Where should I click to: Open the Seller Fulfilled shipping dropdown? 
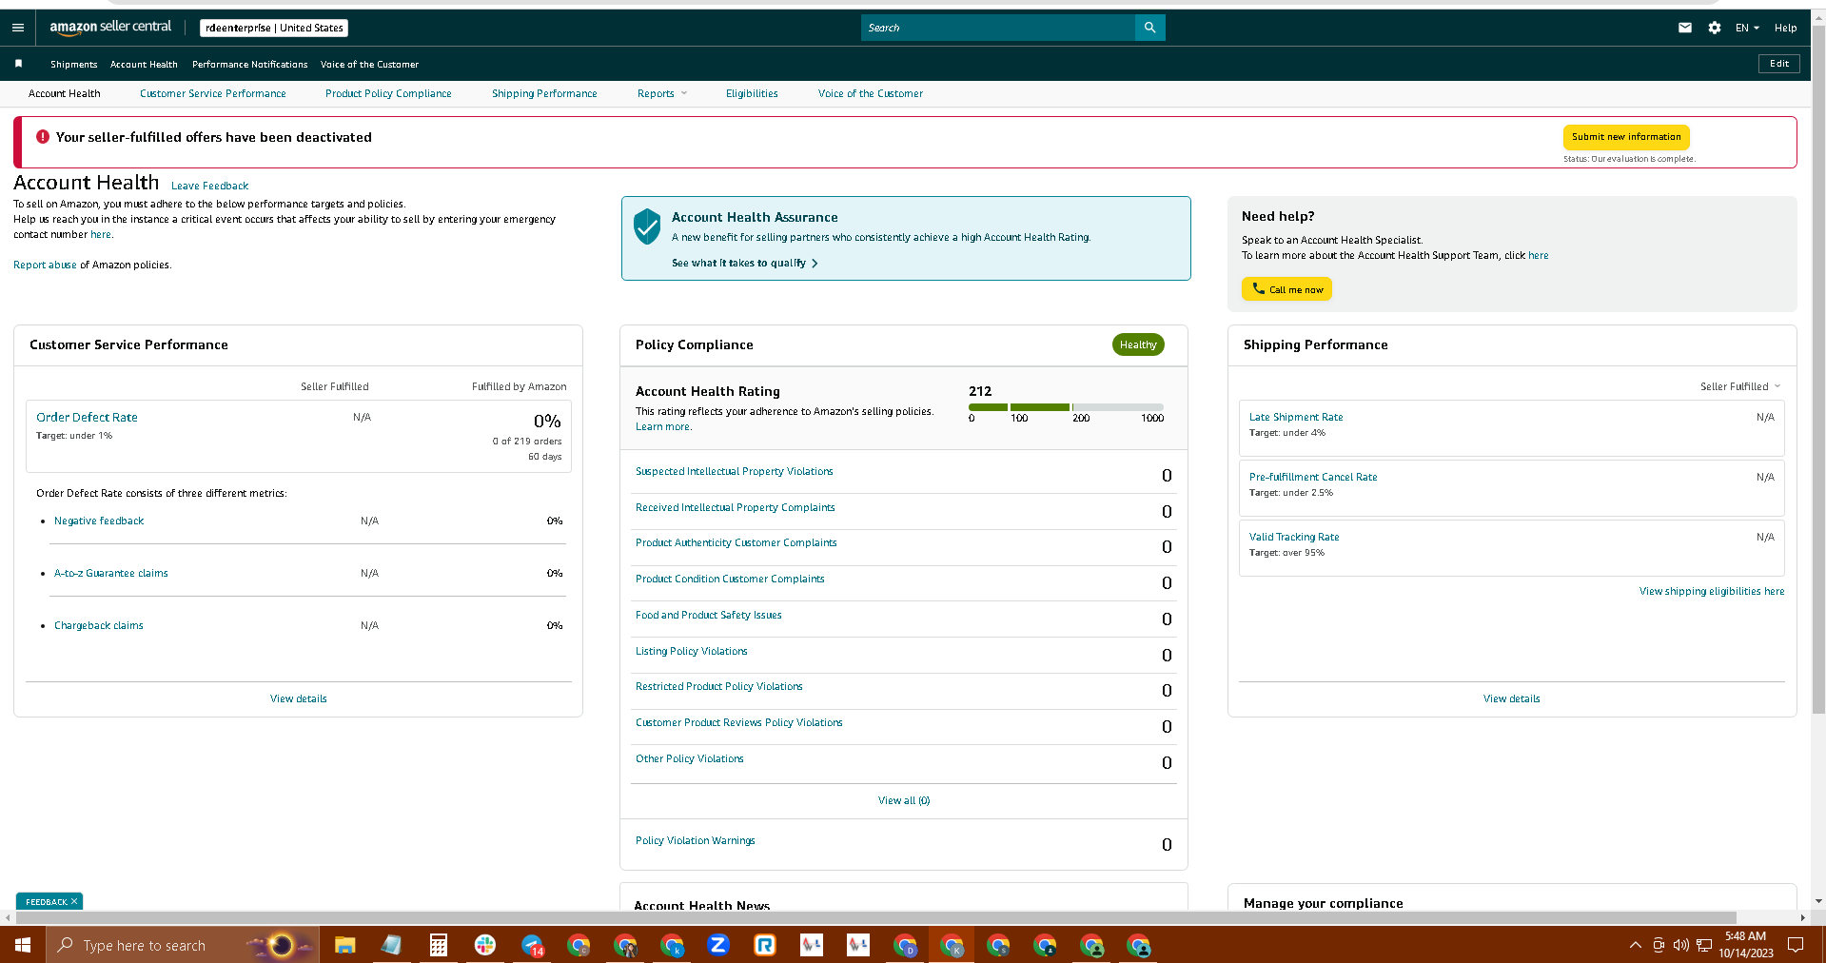click(x=1740, y=386)
